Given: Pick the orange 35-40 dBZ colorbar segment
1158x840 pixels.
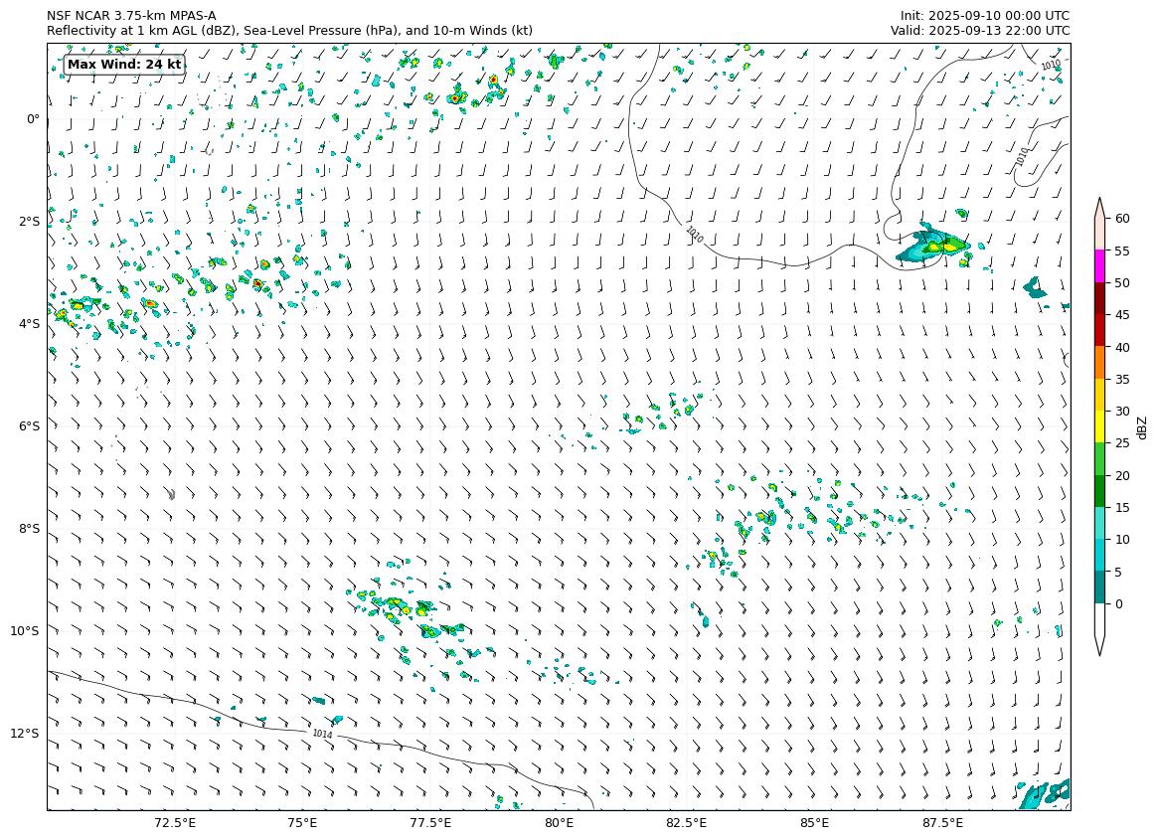Looking at the screenshot, I should [x=1100, y=363].
